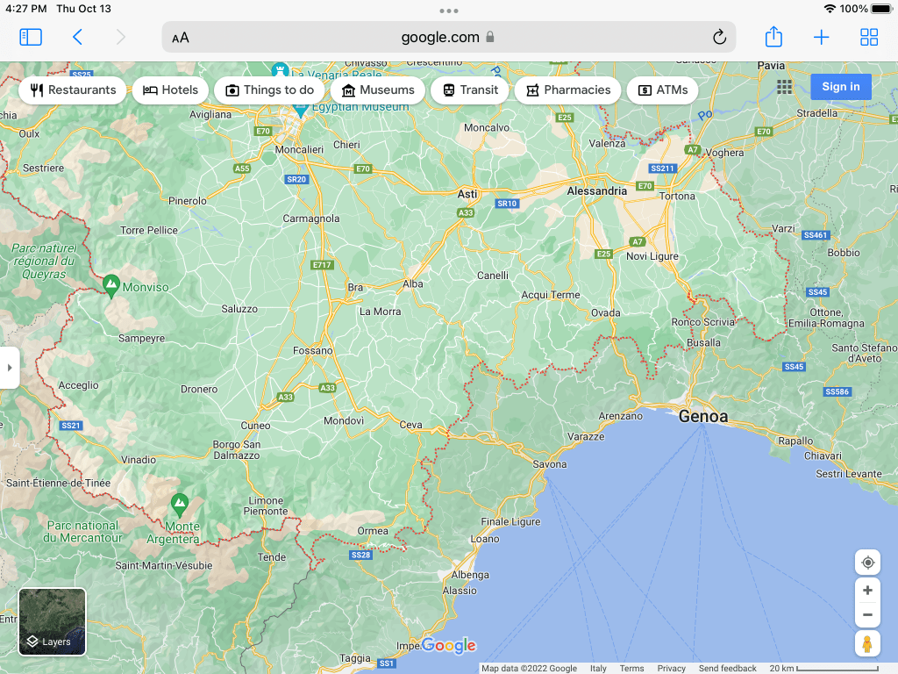This screenshot has width=898, height=674.
Task: Center map on your location
Action: [867, 563]
